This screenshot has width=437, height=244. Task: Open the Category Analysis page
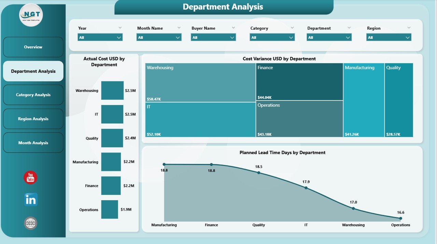tap(33, 95)
